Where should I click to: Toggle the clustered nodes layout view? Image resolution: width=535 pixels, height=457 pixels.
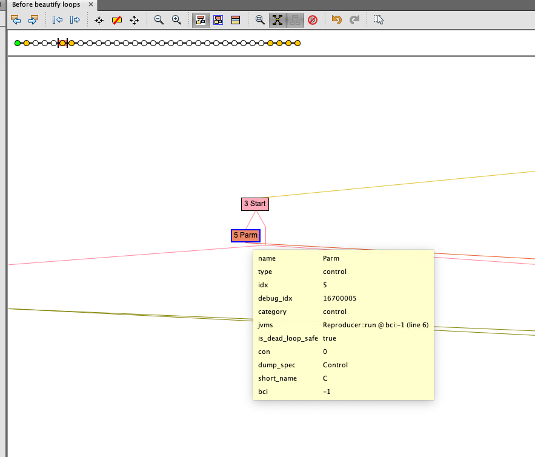coord(218,20)
